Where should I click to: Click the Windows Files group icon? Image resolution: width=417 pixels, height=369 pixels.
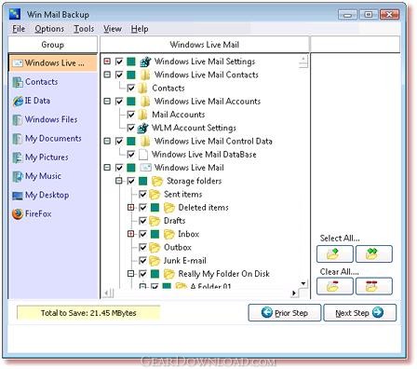click(x=18, y=120)
